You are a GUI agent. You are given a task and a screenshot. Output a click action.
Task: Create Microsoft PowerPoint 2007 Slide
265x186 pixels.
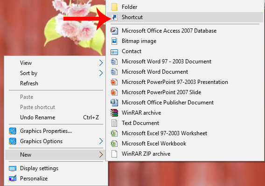(x=185, y=92)
